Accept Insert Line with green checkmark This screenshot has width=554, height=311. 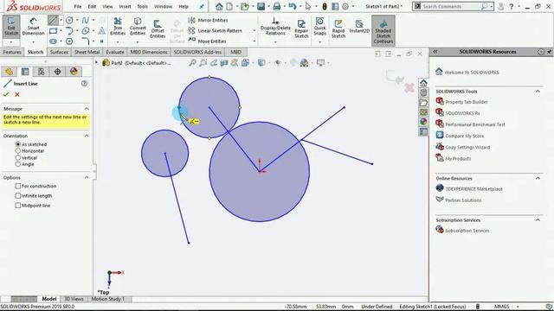click(6, 94)
